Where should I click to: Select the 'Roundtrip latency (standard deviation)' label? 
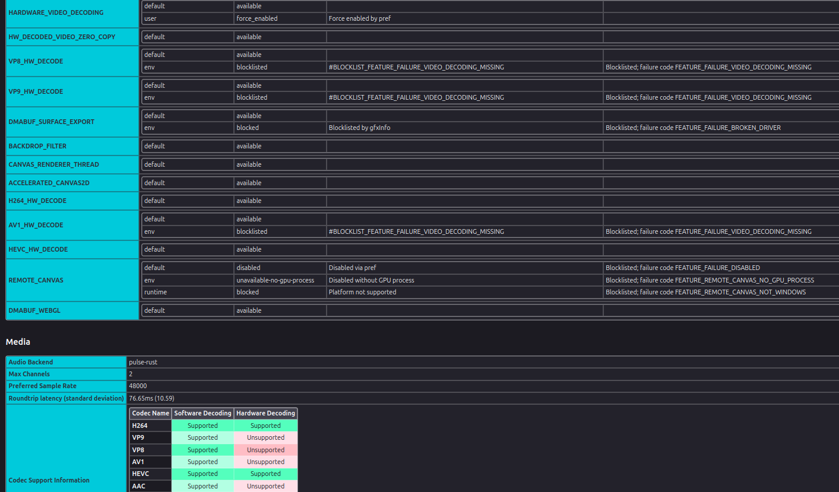coord(66,398)
